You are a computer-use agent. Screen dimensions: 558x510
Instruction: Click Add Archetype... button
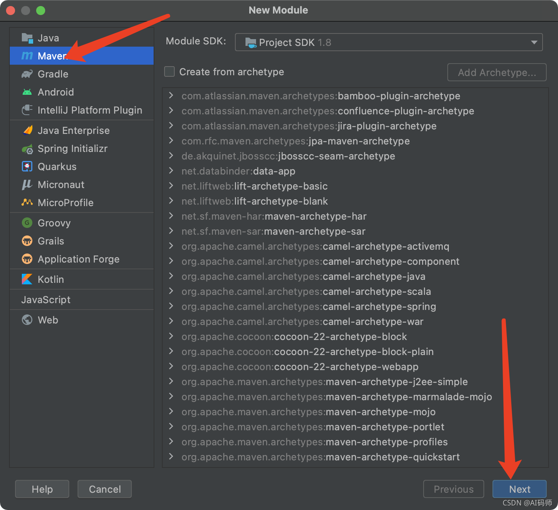pyautogui.click(x=497, y=72)
